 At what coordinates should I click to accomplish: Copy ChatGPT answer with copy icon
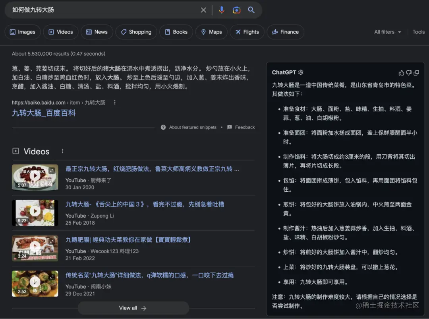tap(416, 73)
